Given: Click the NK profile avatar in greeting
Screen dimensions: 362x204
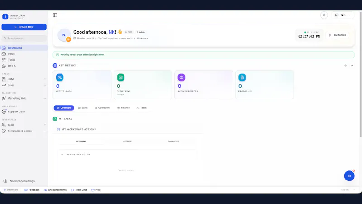Looking at the screenshot, I should coord(64,35).
